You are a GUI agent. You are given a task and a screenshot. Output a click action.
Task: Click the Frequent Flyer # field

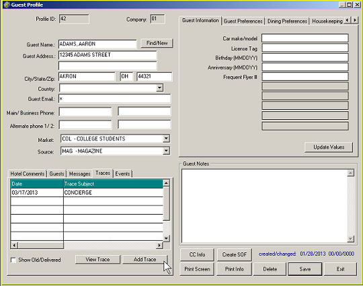tap(305, 77)
